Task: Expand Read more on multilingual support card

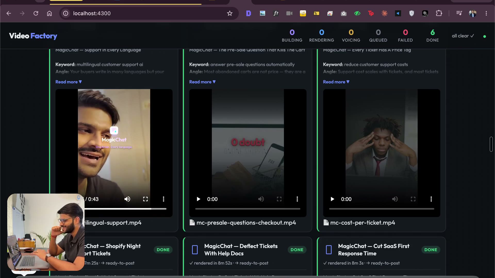Action: coord(69,82)
